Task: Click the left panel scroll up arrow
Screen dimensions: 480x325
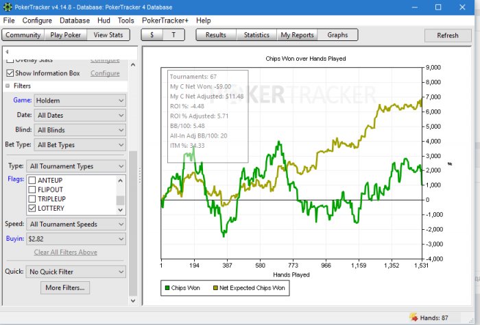Action: click(133, 64)
